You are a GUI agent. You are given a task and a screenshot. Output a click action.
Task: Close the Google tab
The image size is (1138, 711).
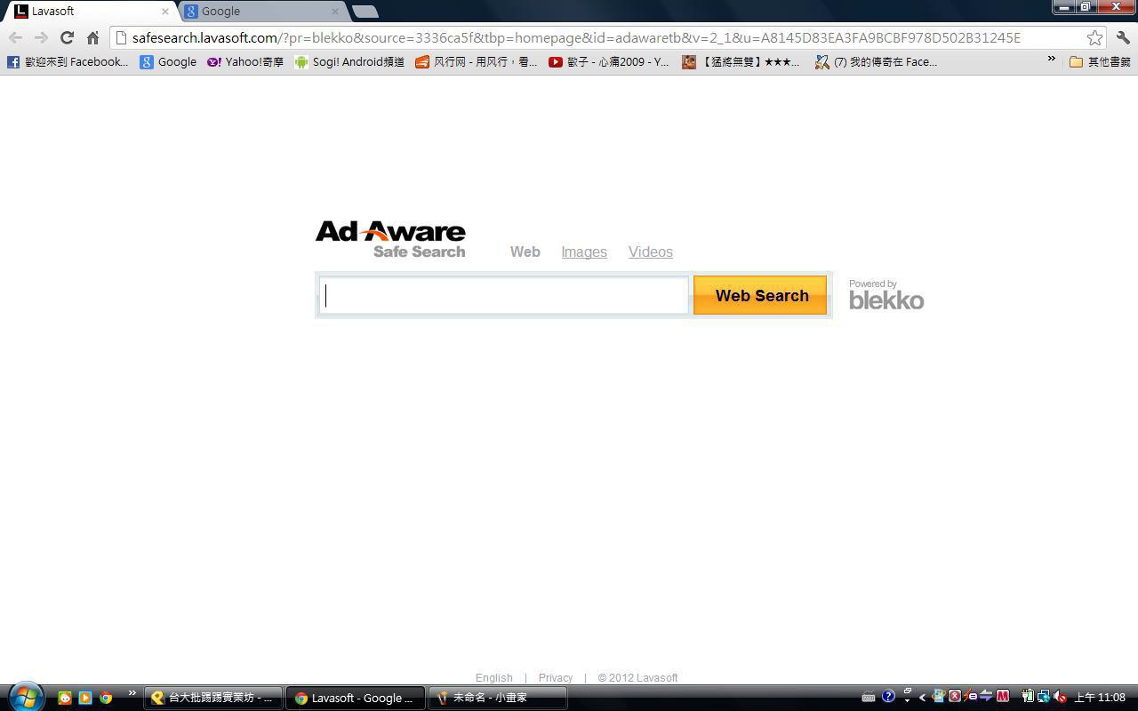click(334, 12)
